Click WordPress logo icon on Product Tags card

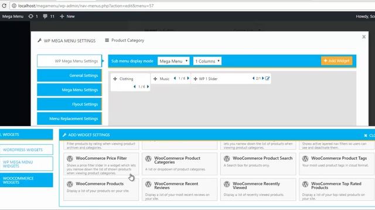pos(305,158)
